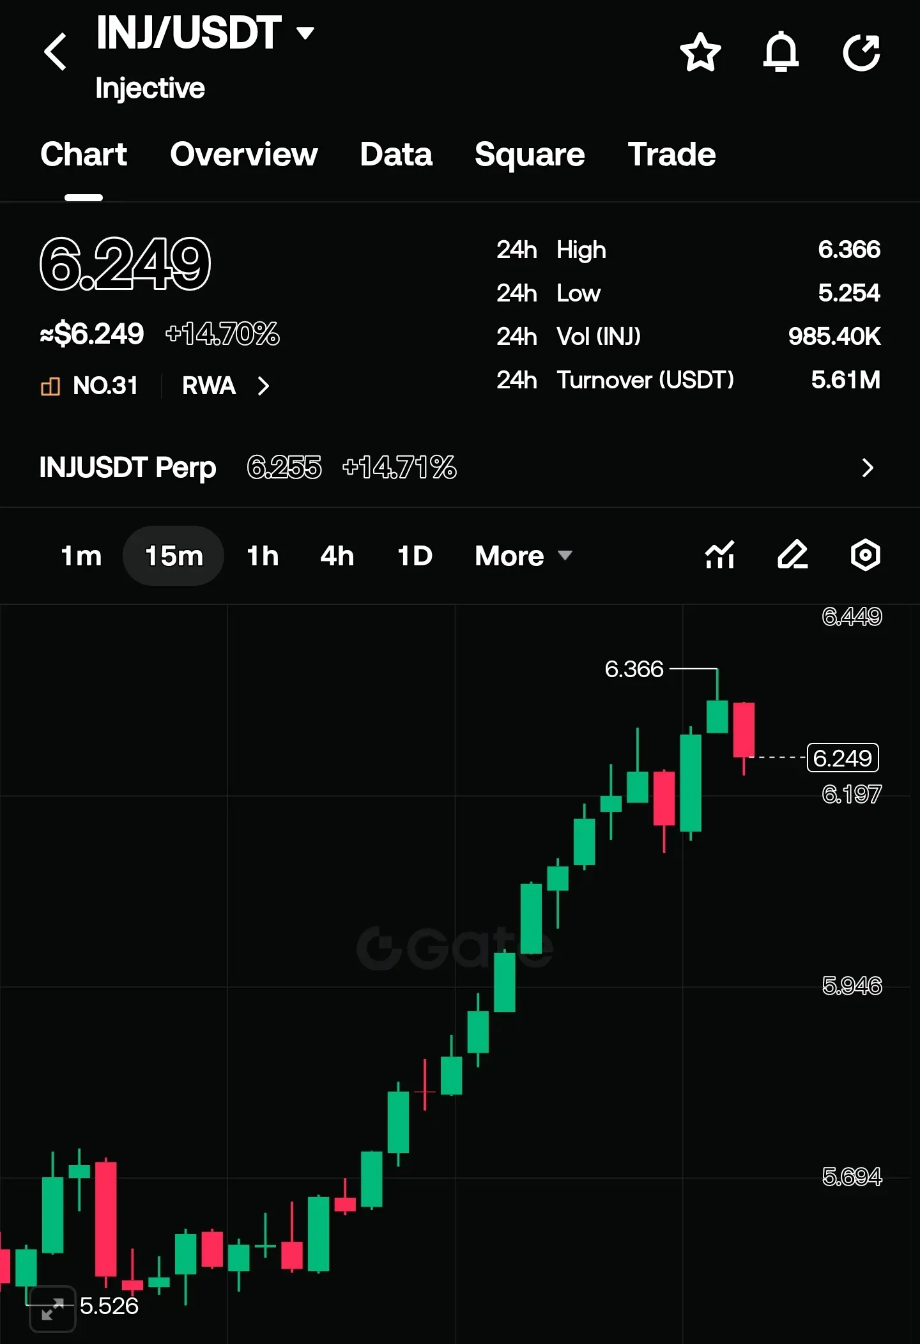Open the INJUSDT Perp contract link
This screenshot has width=920, height=1344.
point(128,468)
